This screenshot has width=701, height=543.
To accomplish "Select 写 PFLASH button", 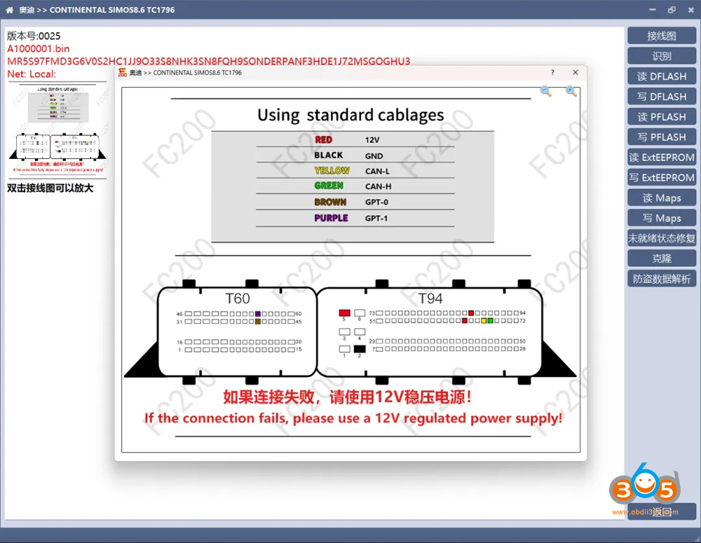I will click(661, 137).
